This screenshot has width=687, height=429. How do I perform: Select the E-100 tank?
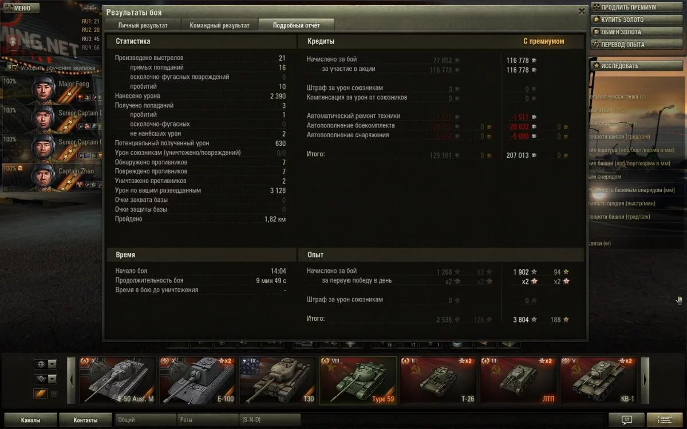tap(198, 380)
